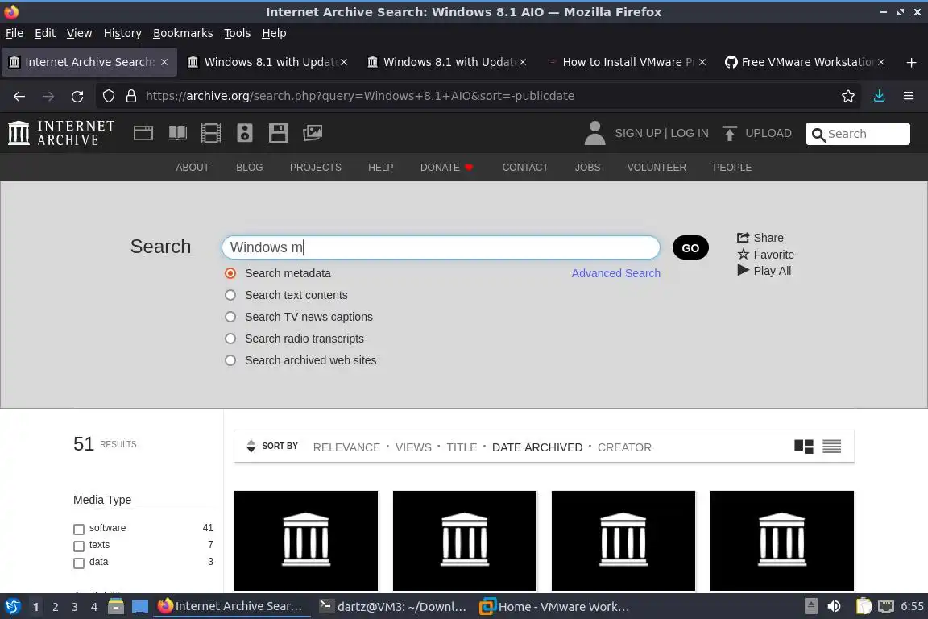Sort results by CREATOR
Image resolution: width=928 pixels, height=619 pixels.
tap(624, 447)
